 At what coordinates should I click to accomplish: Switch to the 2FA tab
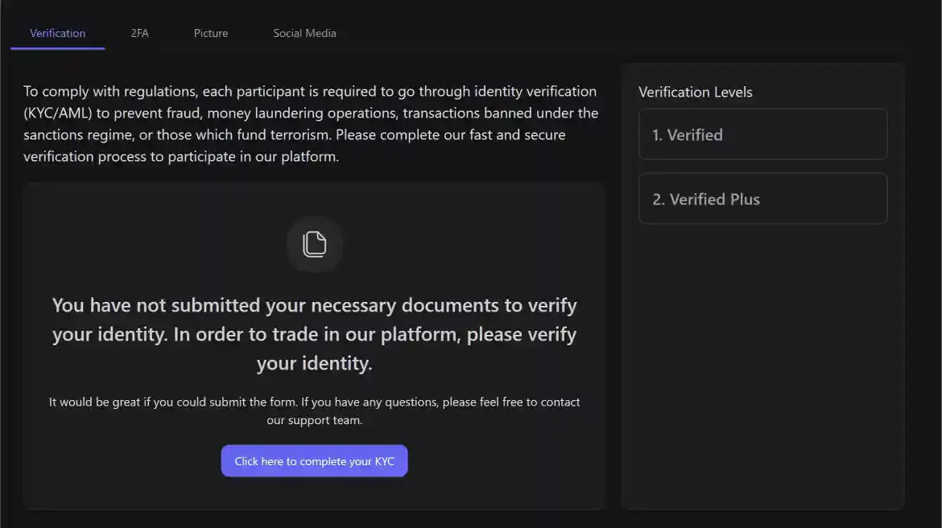click(x=139, y=33)
